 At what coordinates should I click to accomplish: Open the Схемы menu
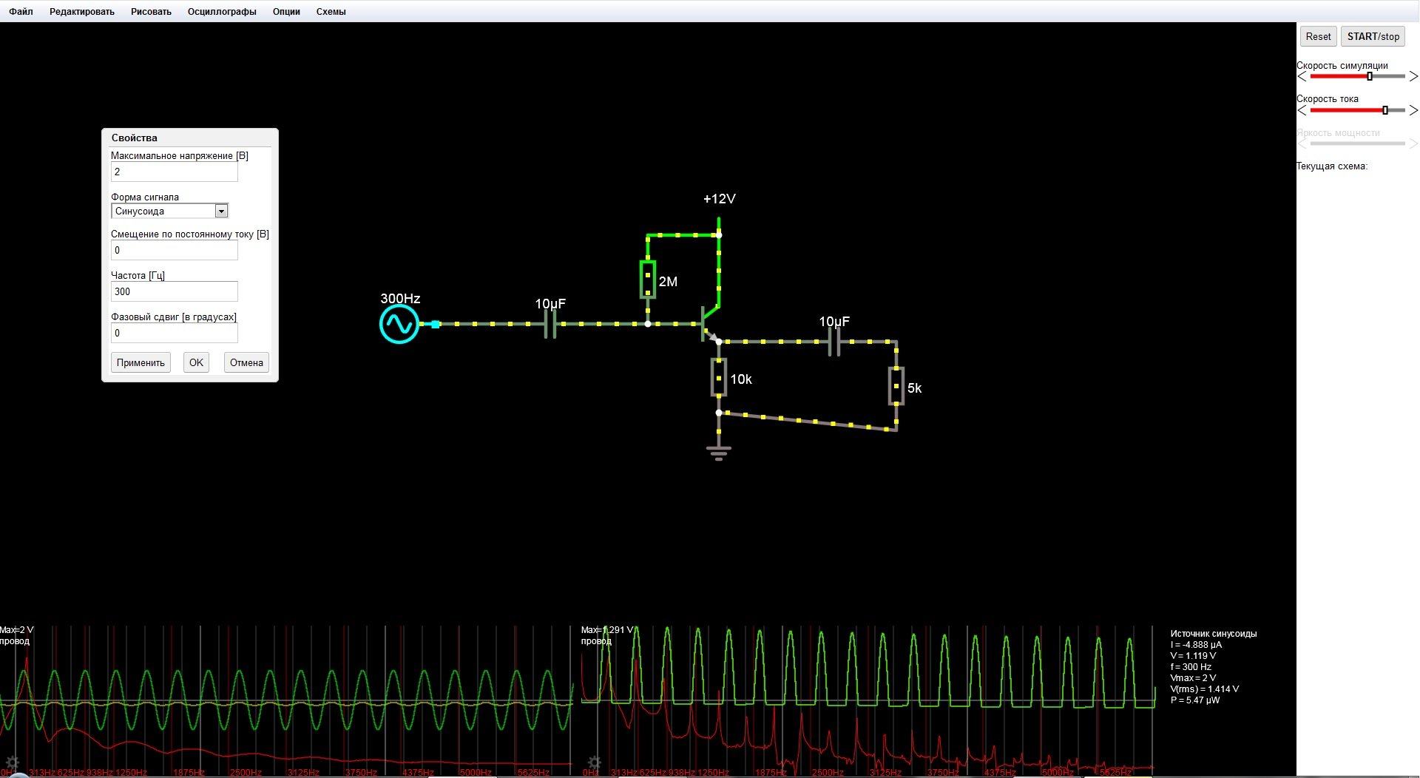coord(331,12)
